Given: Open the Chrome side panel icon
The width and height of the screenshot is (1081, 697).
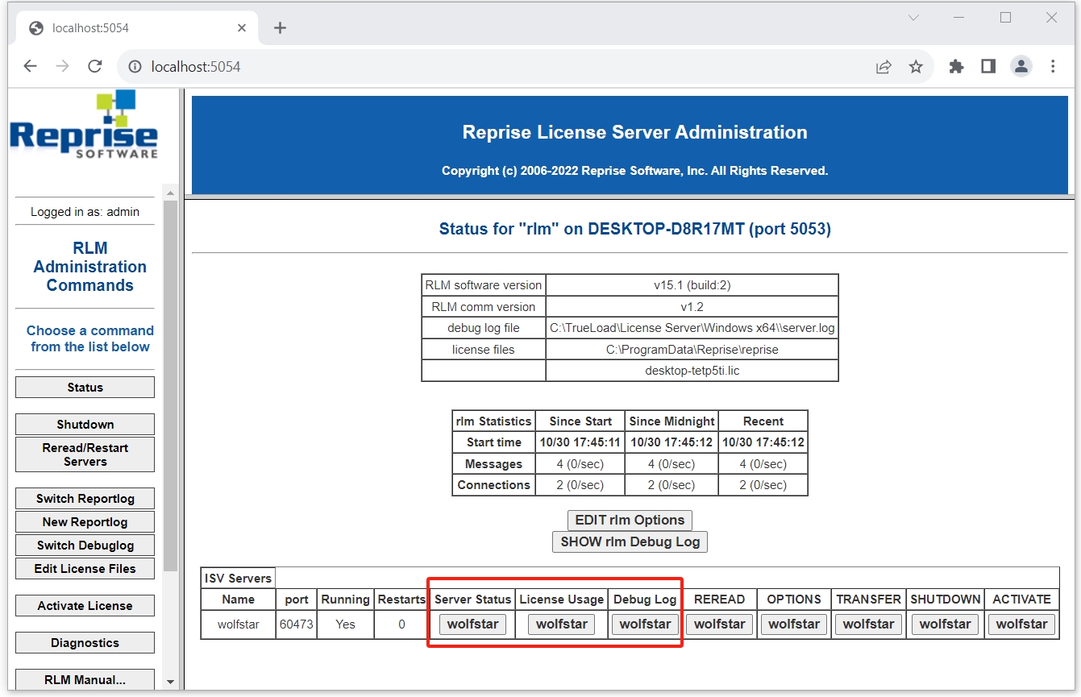Looking at the screenshot, I should point(988,67).
